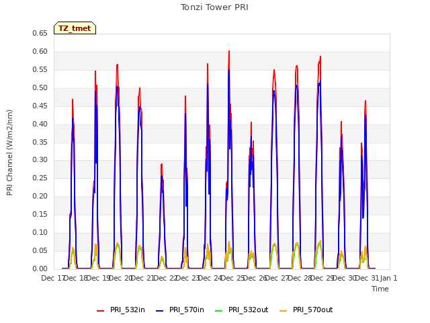Click the Dec 31 x-axis tick label
Image resolution: width=430 pixels, height=323 pixels.
[367, 278]
